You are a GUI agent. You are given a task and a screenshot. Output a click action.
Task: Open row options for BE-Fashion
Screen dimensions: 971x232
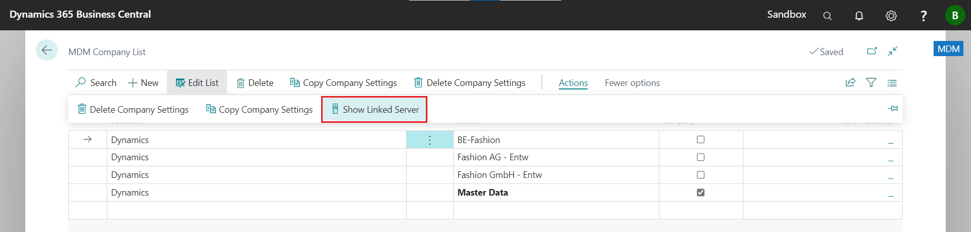coord(430,140)
